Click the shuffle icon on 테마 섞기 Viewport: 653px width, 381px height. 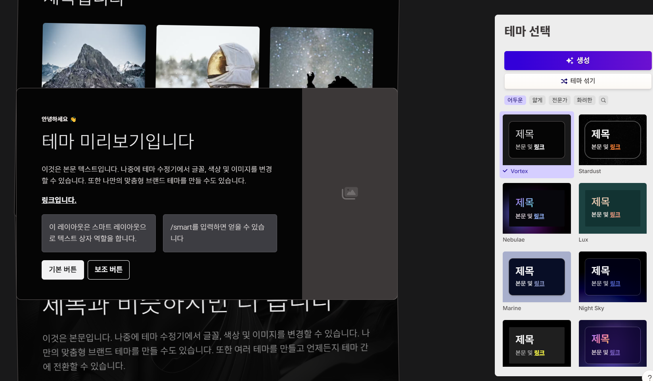(564, 81)
